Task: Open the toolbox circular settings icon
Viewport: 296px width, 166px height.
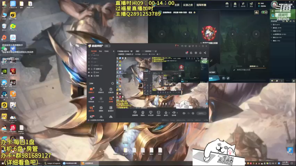Action: click(112, 83)
